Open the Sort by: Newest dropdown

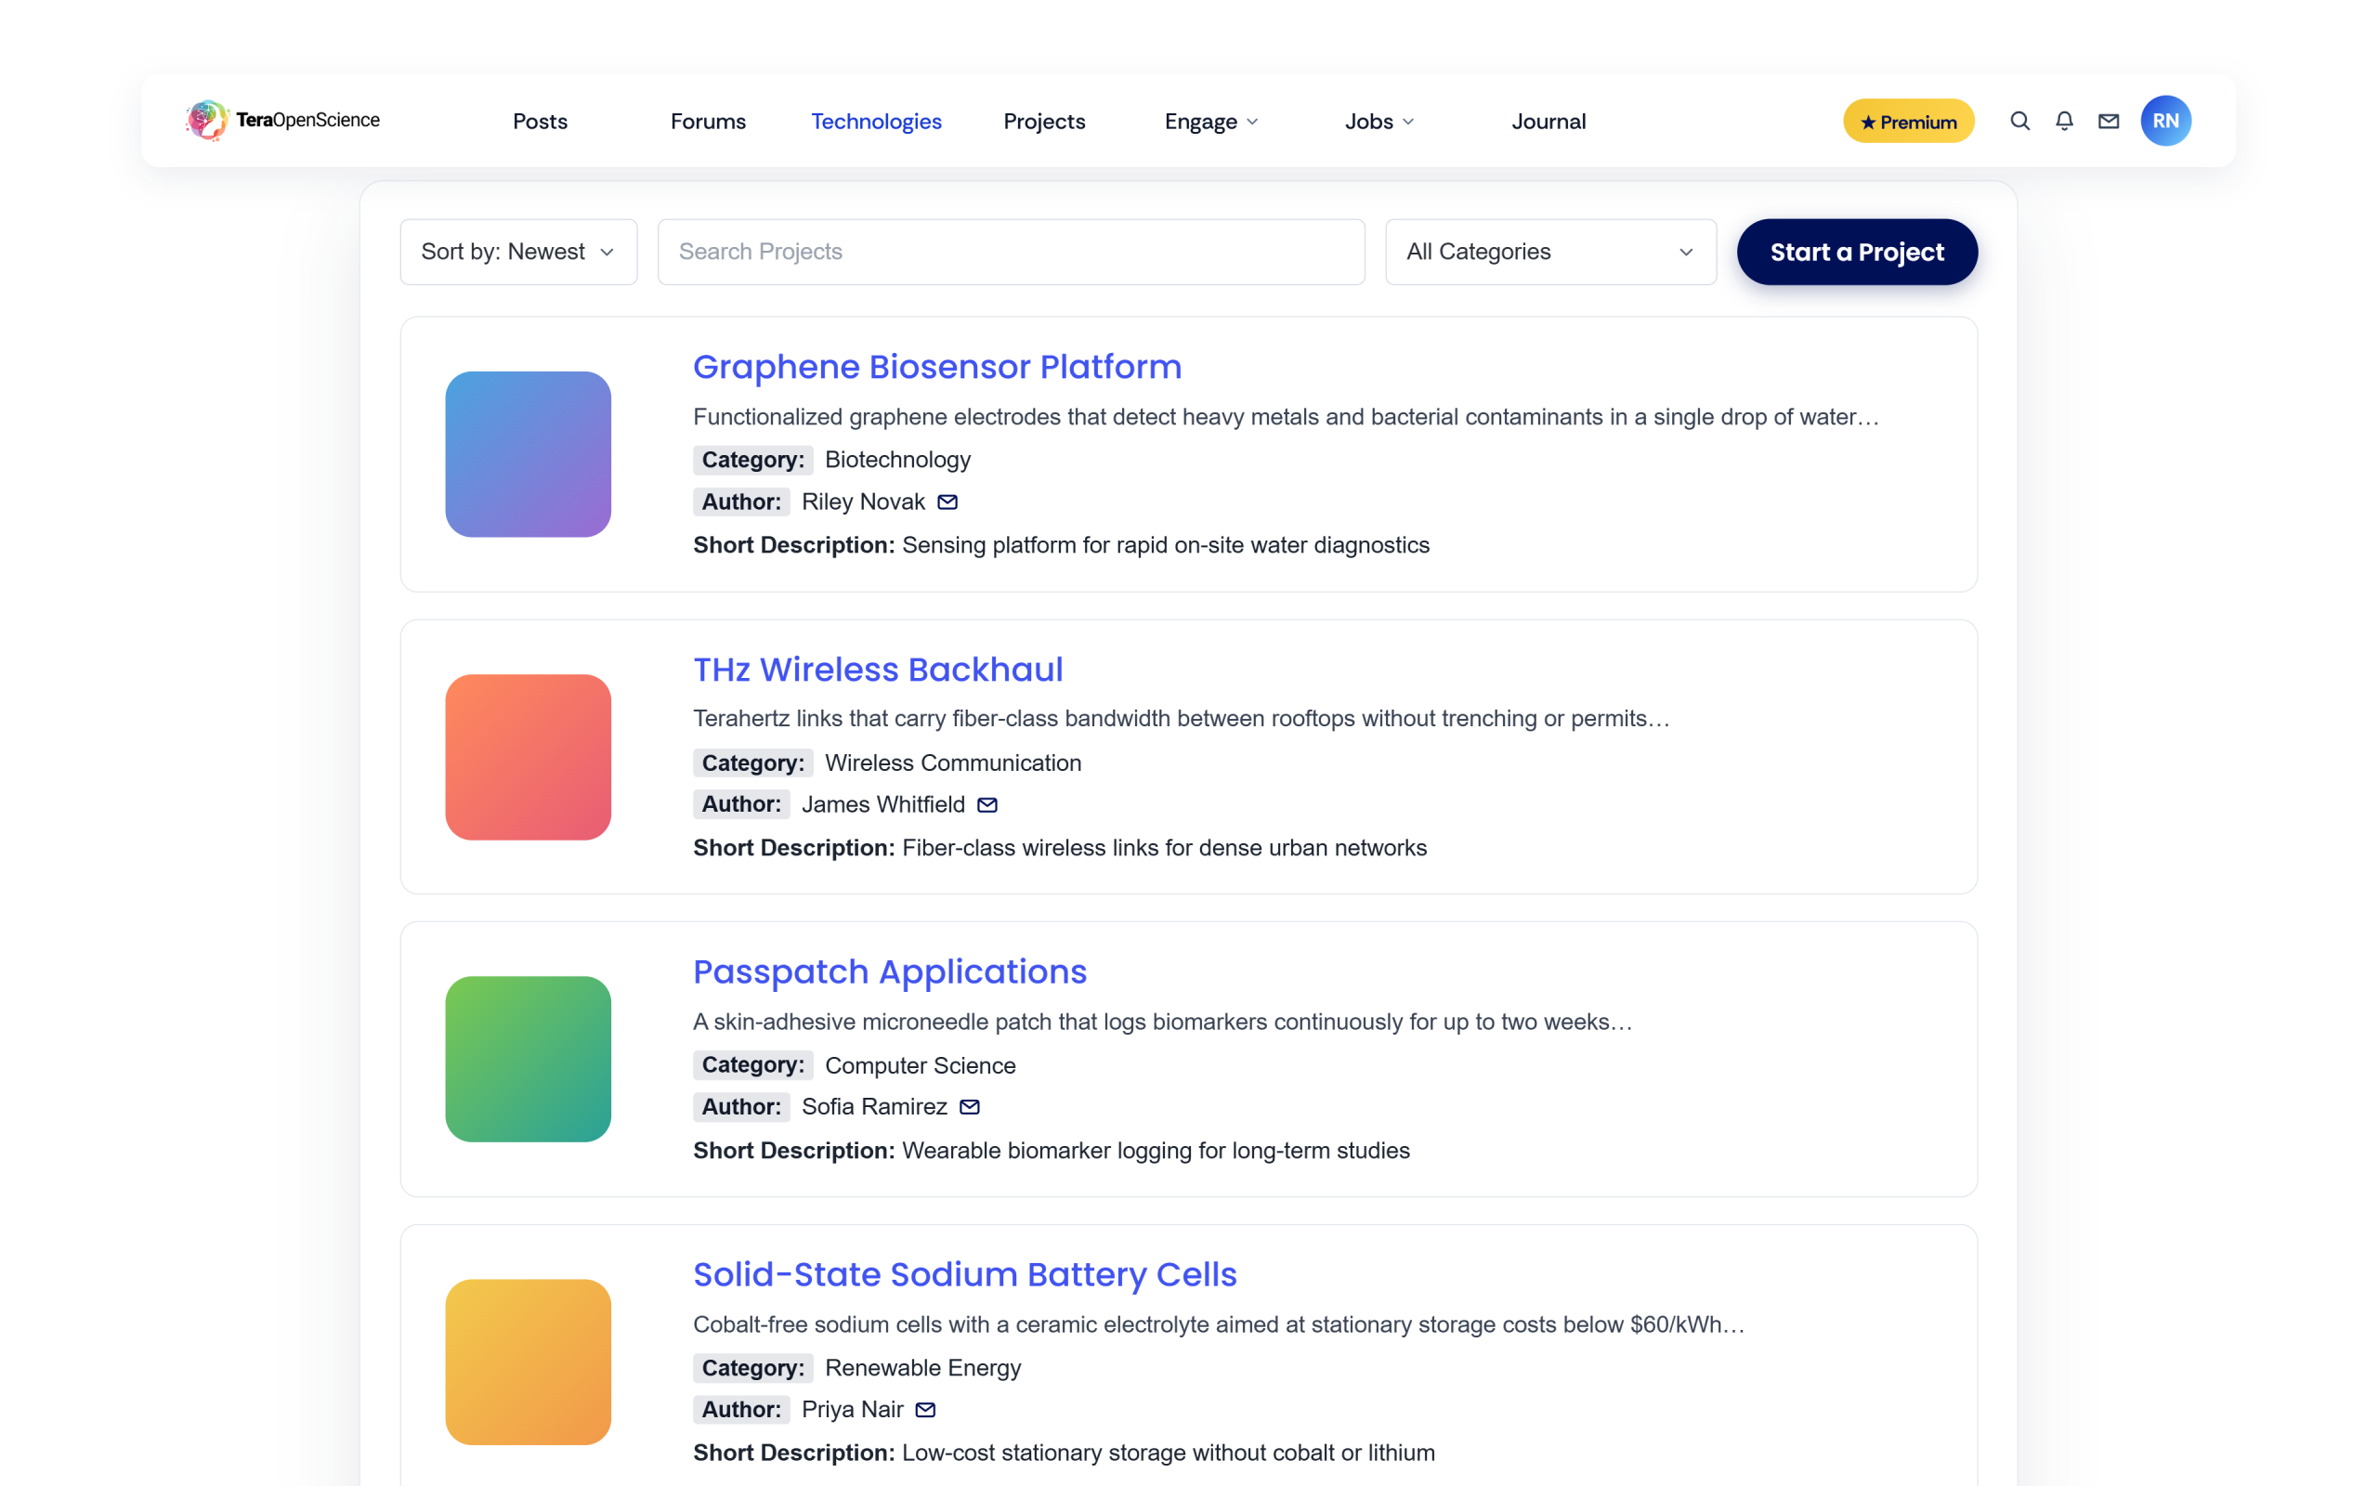tap(519, 252)
